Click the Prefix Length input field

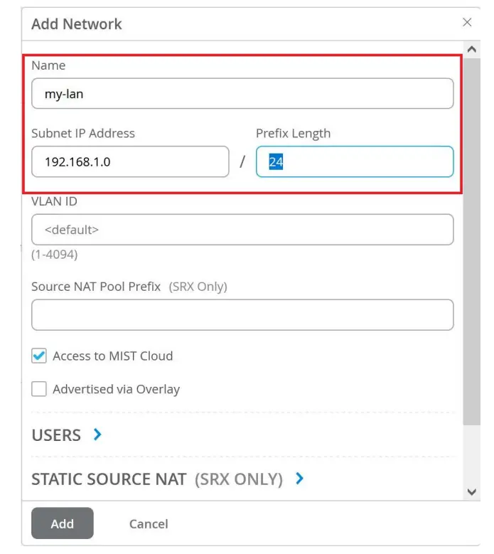tap(354, 161)
